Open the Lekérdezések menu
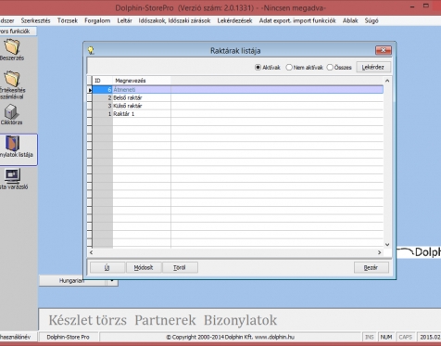This screenshot has height=346, width=441. coord(234,20)
